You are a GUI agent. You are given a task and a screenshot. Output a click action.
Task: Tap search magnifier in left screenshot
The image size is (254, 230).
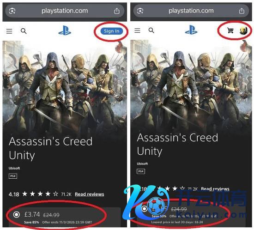pyautogui.click(x=24, y=31)
